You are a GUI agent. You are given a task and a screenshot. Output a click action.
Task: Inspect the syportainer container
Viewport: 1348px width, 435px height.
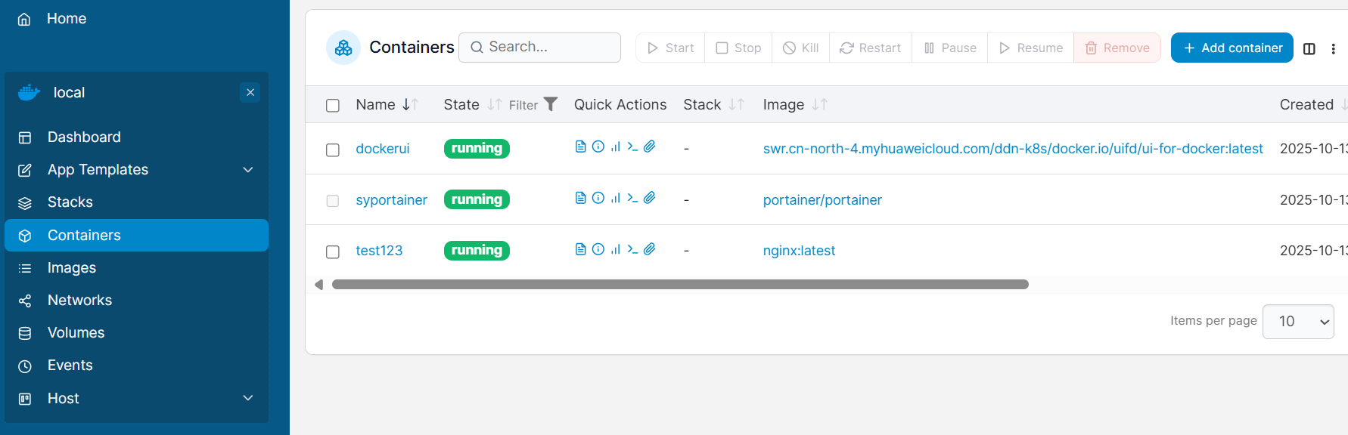(x=598, y=198)
